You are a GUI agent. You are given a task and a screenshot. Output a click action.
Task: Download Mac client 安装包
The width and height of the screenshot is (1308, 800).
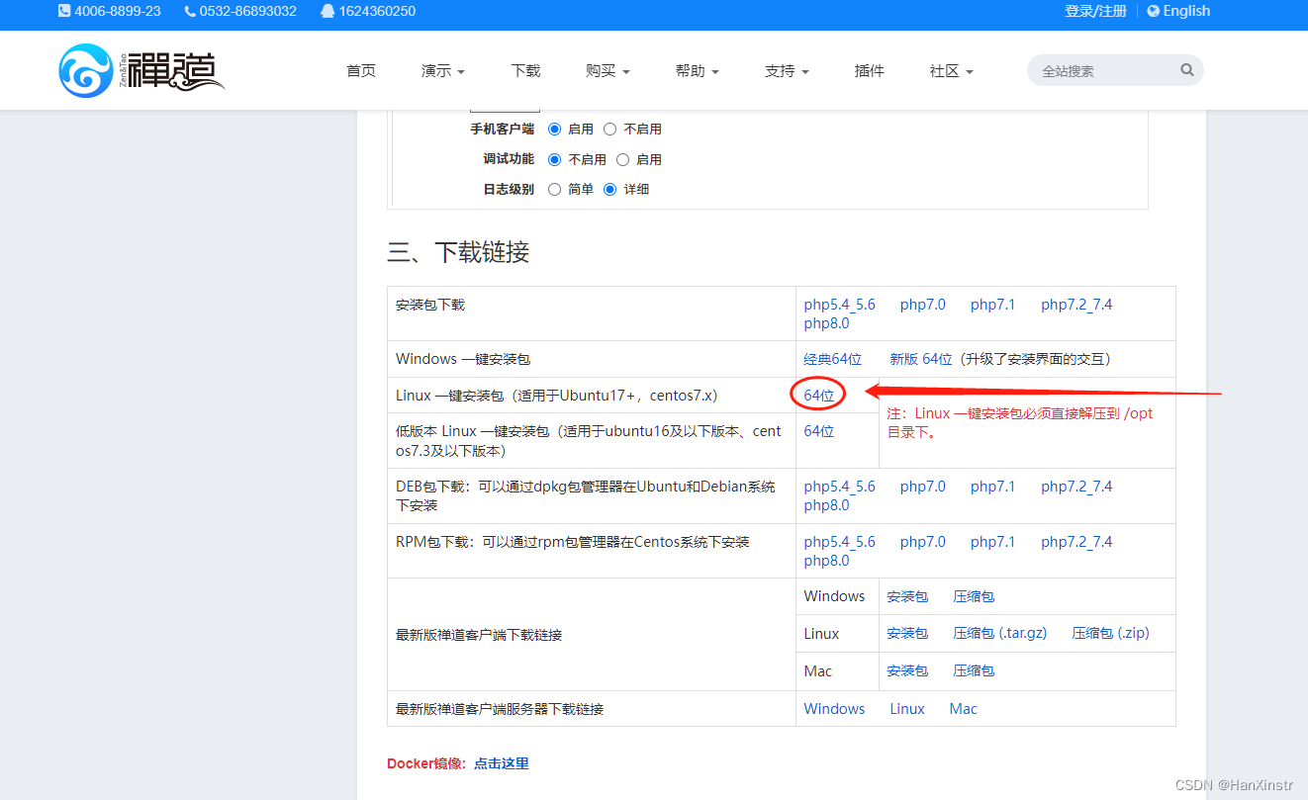(x=907, y=670)
